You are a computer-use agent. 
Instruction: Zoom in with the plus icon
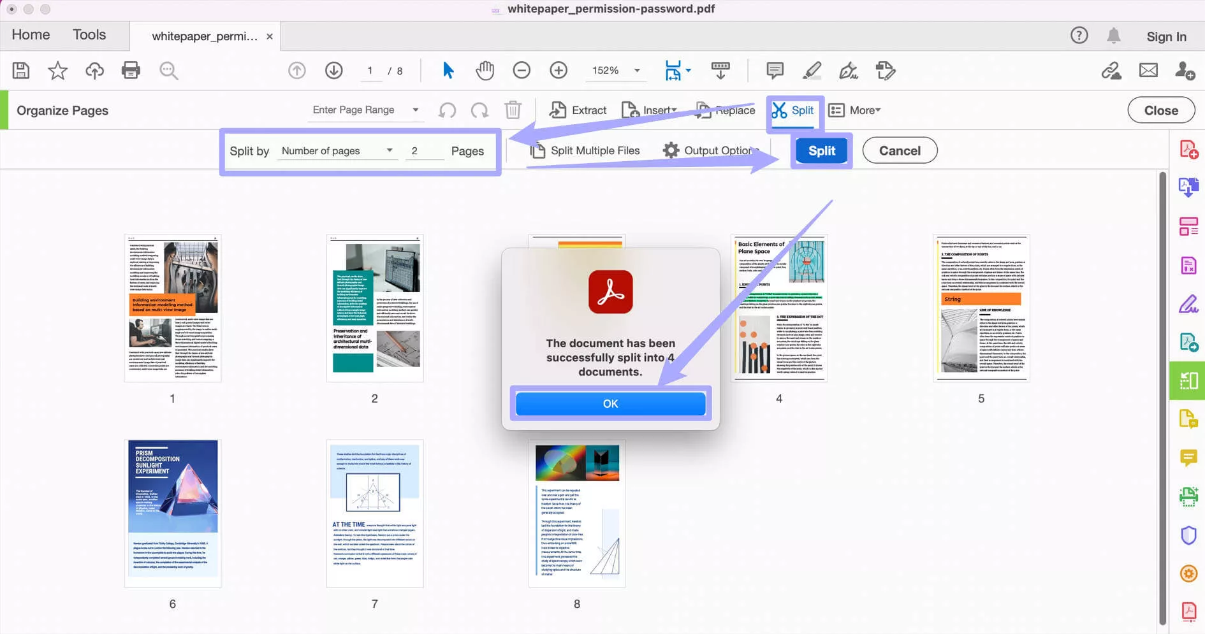point(559,71)
